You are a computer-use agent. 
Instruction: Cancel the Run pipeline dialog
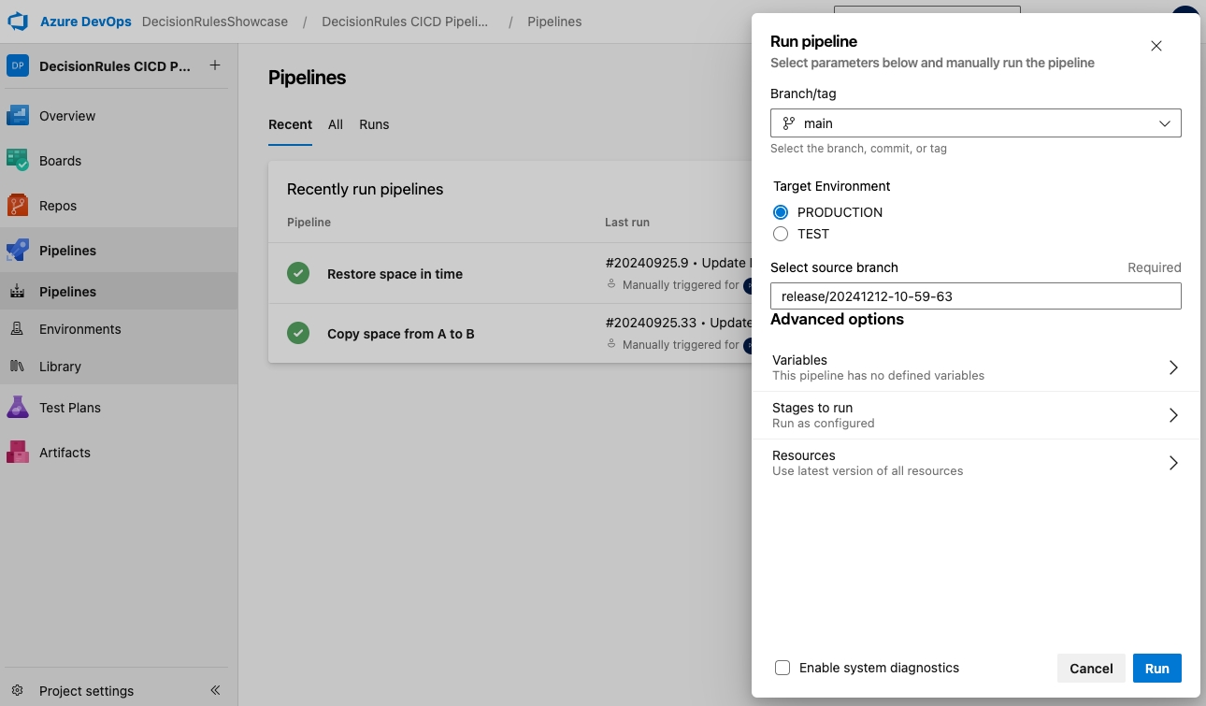(x=1091, y=669)
